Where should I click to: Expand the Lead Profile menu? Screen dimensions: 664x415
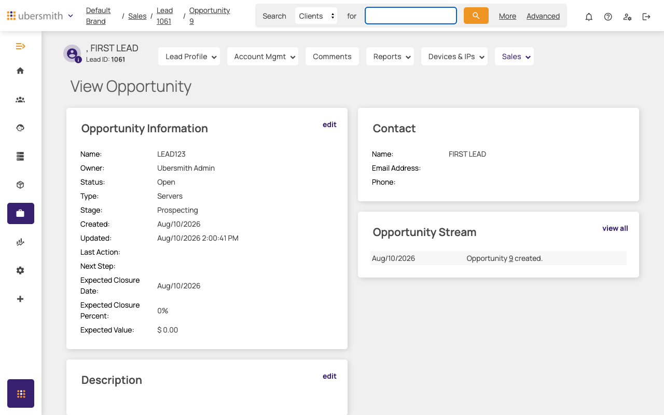point(189,57)
